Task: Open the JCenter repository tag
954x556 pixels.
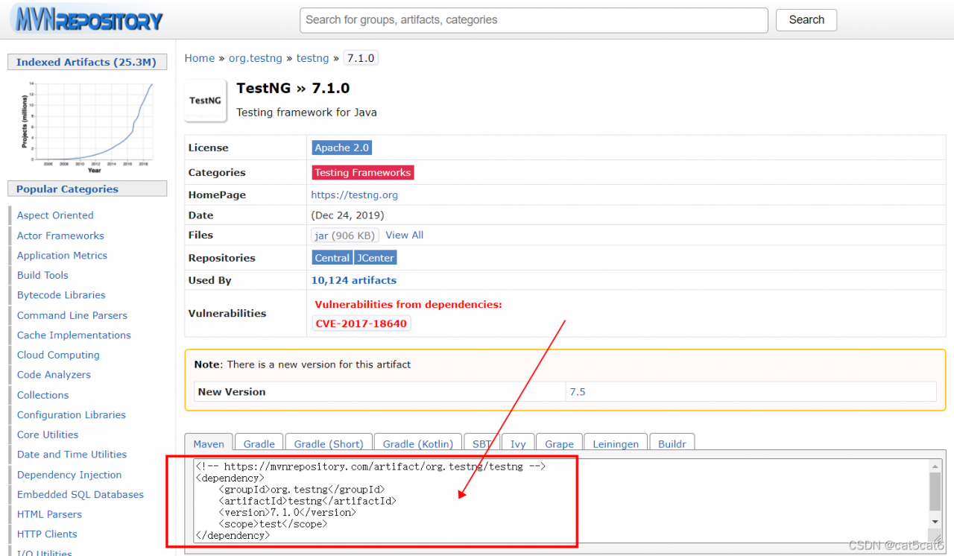Action: point(376,258)
